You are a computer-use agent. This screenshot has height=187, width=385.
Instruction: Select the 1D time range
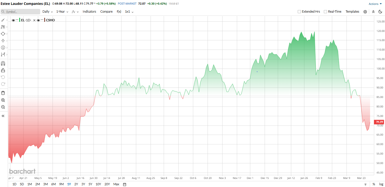[x=14, y=184]
